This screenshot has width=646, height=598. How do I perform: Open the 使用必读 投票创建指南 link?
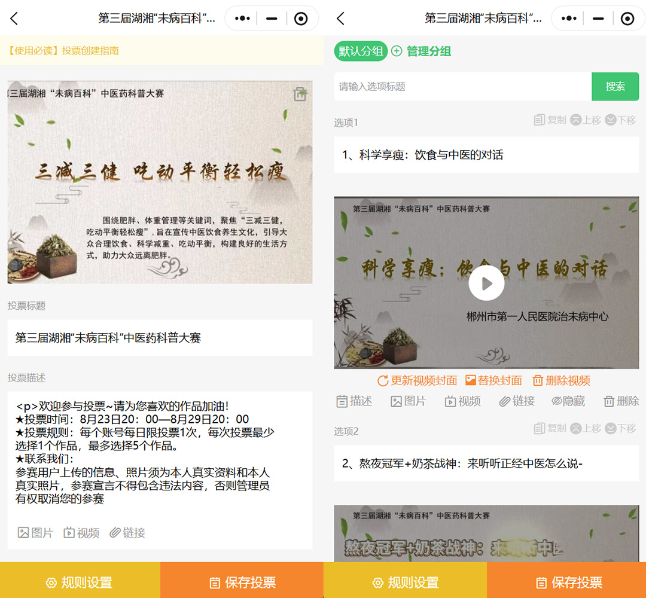click(63, 51)
